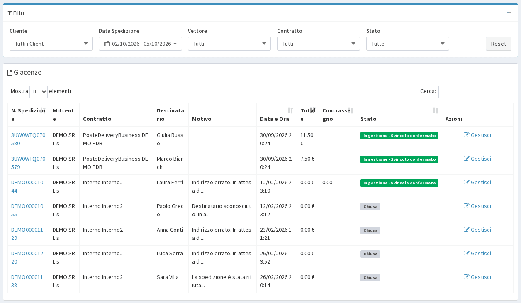Viewport: 521px width, 303px height.
Task: Focus the Cerca search field
Action: [474, 92]
